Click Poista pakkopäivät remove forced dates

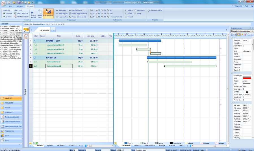tap(78, 17)
